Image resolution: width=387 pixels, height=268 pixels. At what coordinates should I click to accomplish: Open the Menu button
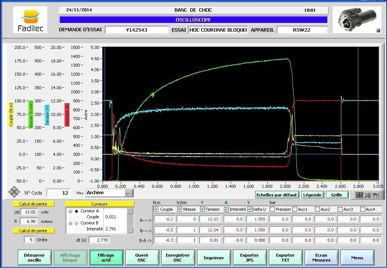click(357, 258)
